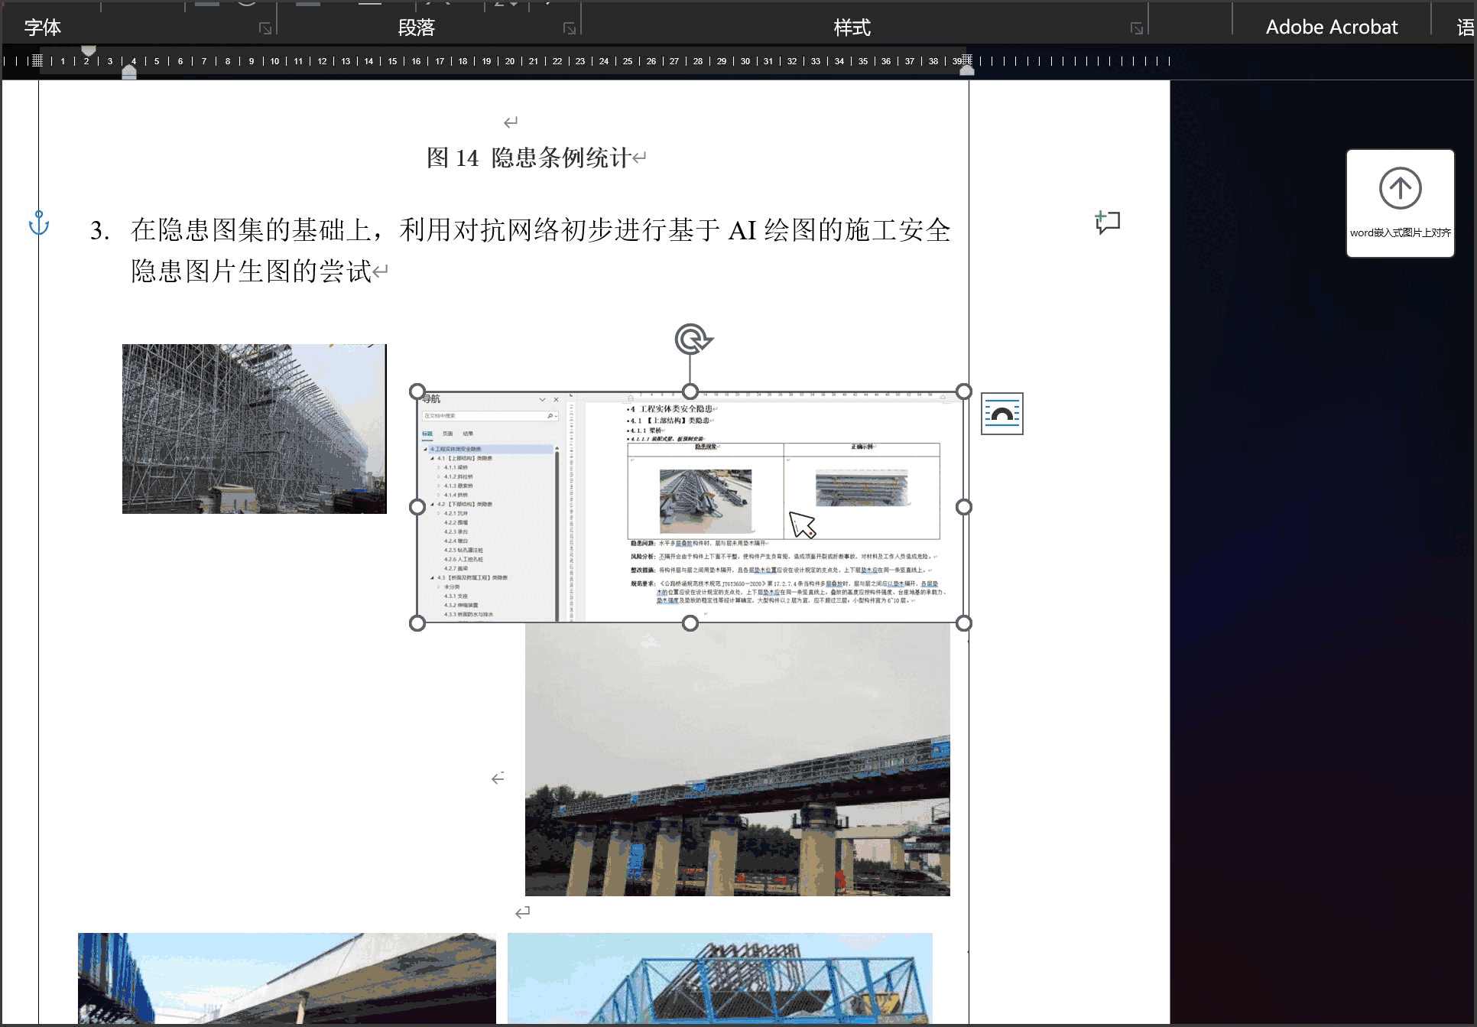Select the gray scaffolding building photo

tap(254, 428)
